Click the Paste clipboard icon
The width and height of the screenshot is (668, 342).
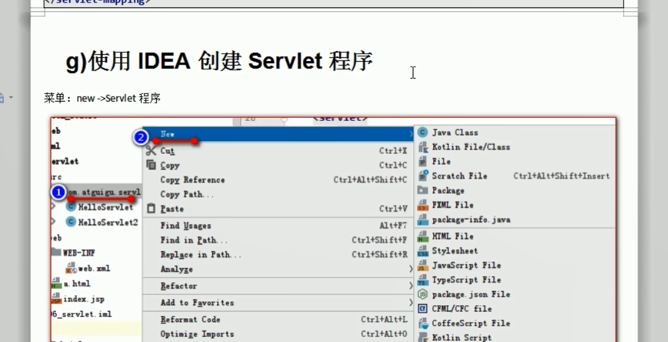[151, 209]
